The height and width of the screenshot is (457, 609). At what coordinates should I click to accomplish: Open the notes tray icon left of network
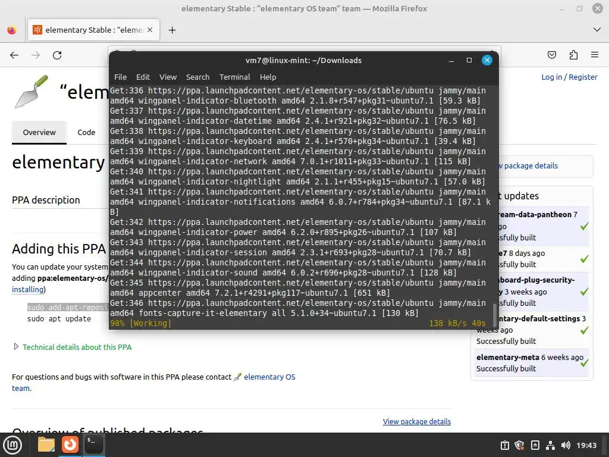click(x=535, y=445)
